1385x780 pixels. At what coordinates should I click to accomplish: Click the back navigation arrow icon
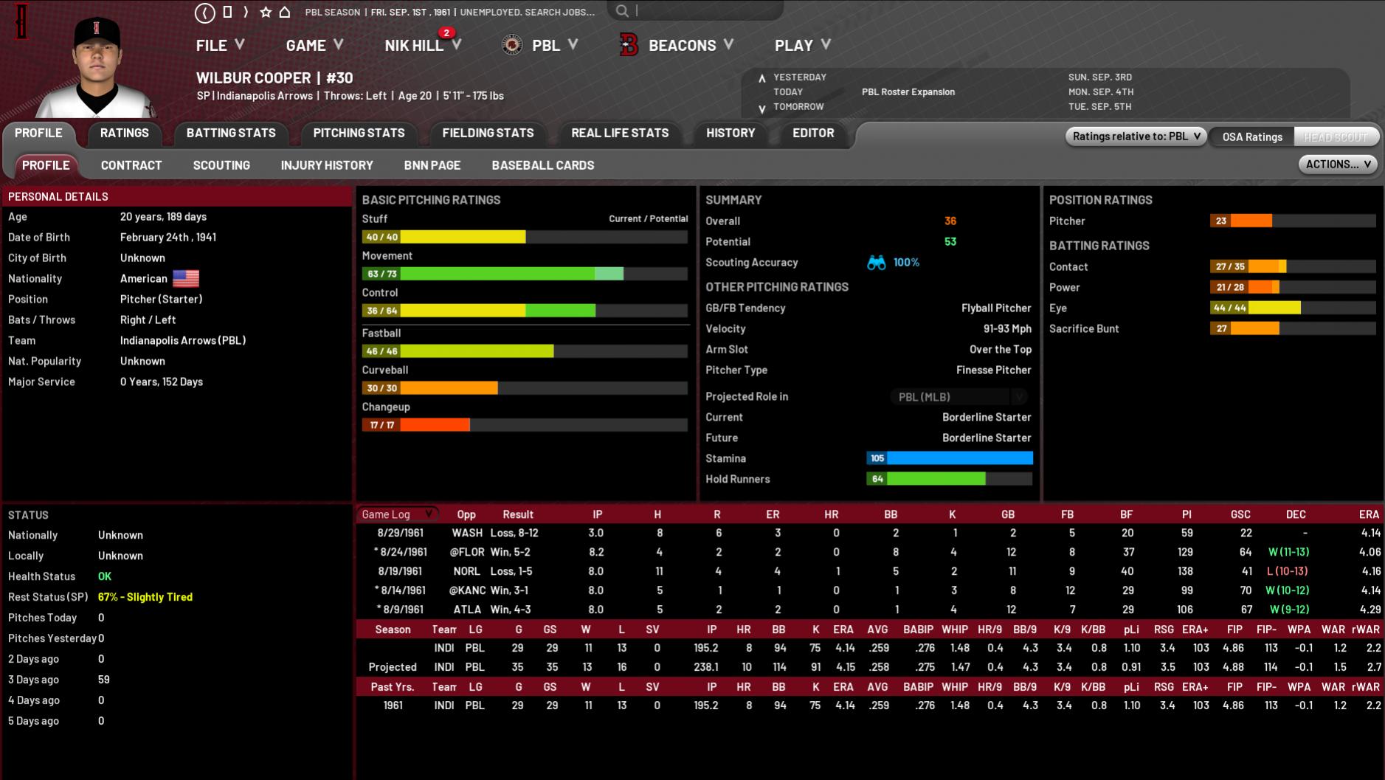pos(204,13)
